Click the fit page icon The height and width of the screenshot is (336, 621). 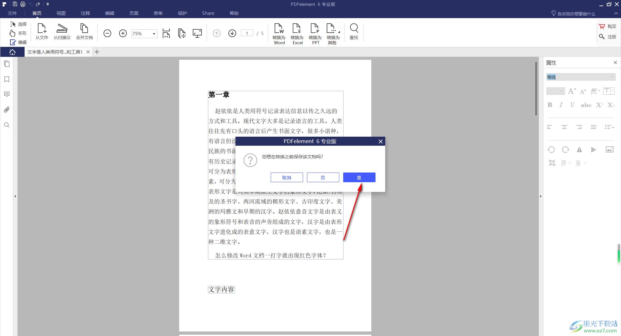(x=182, y=33)
